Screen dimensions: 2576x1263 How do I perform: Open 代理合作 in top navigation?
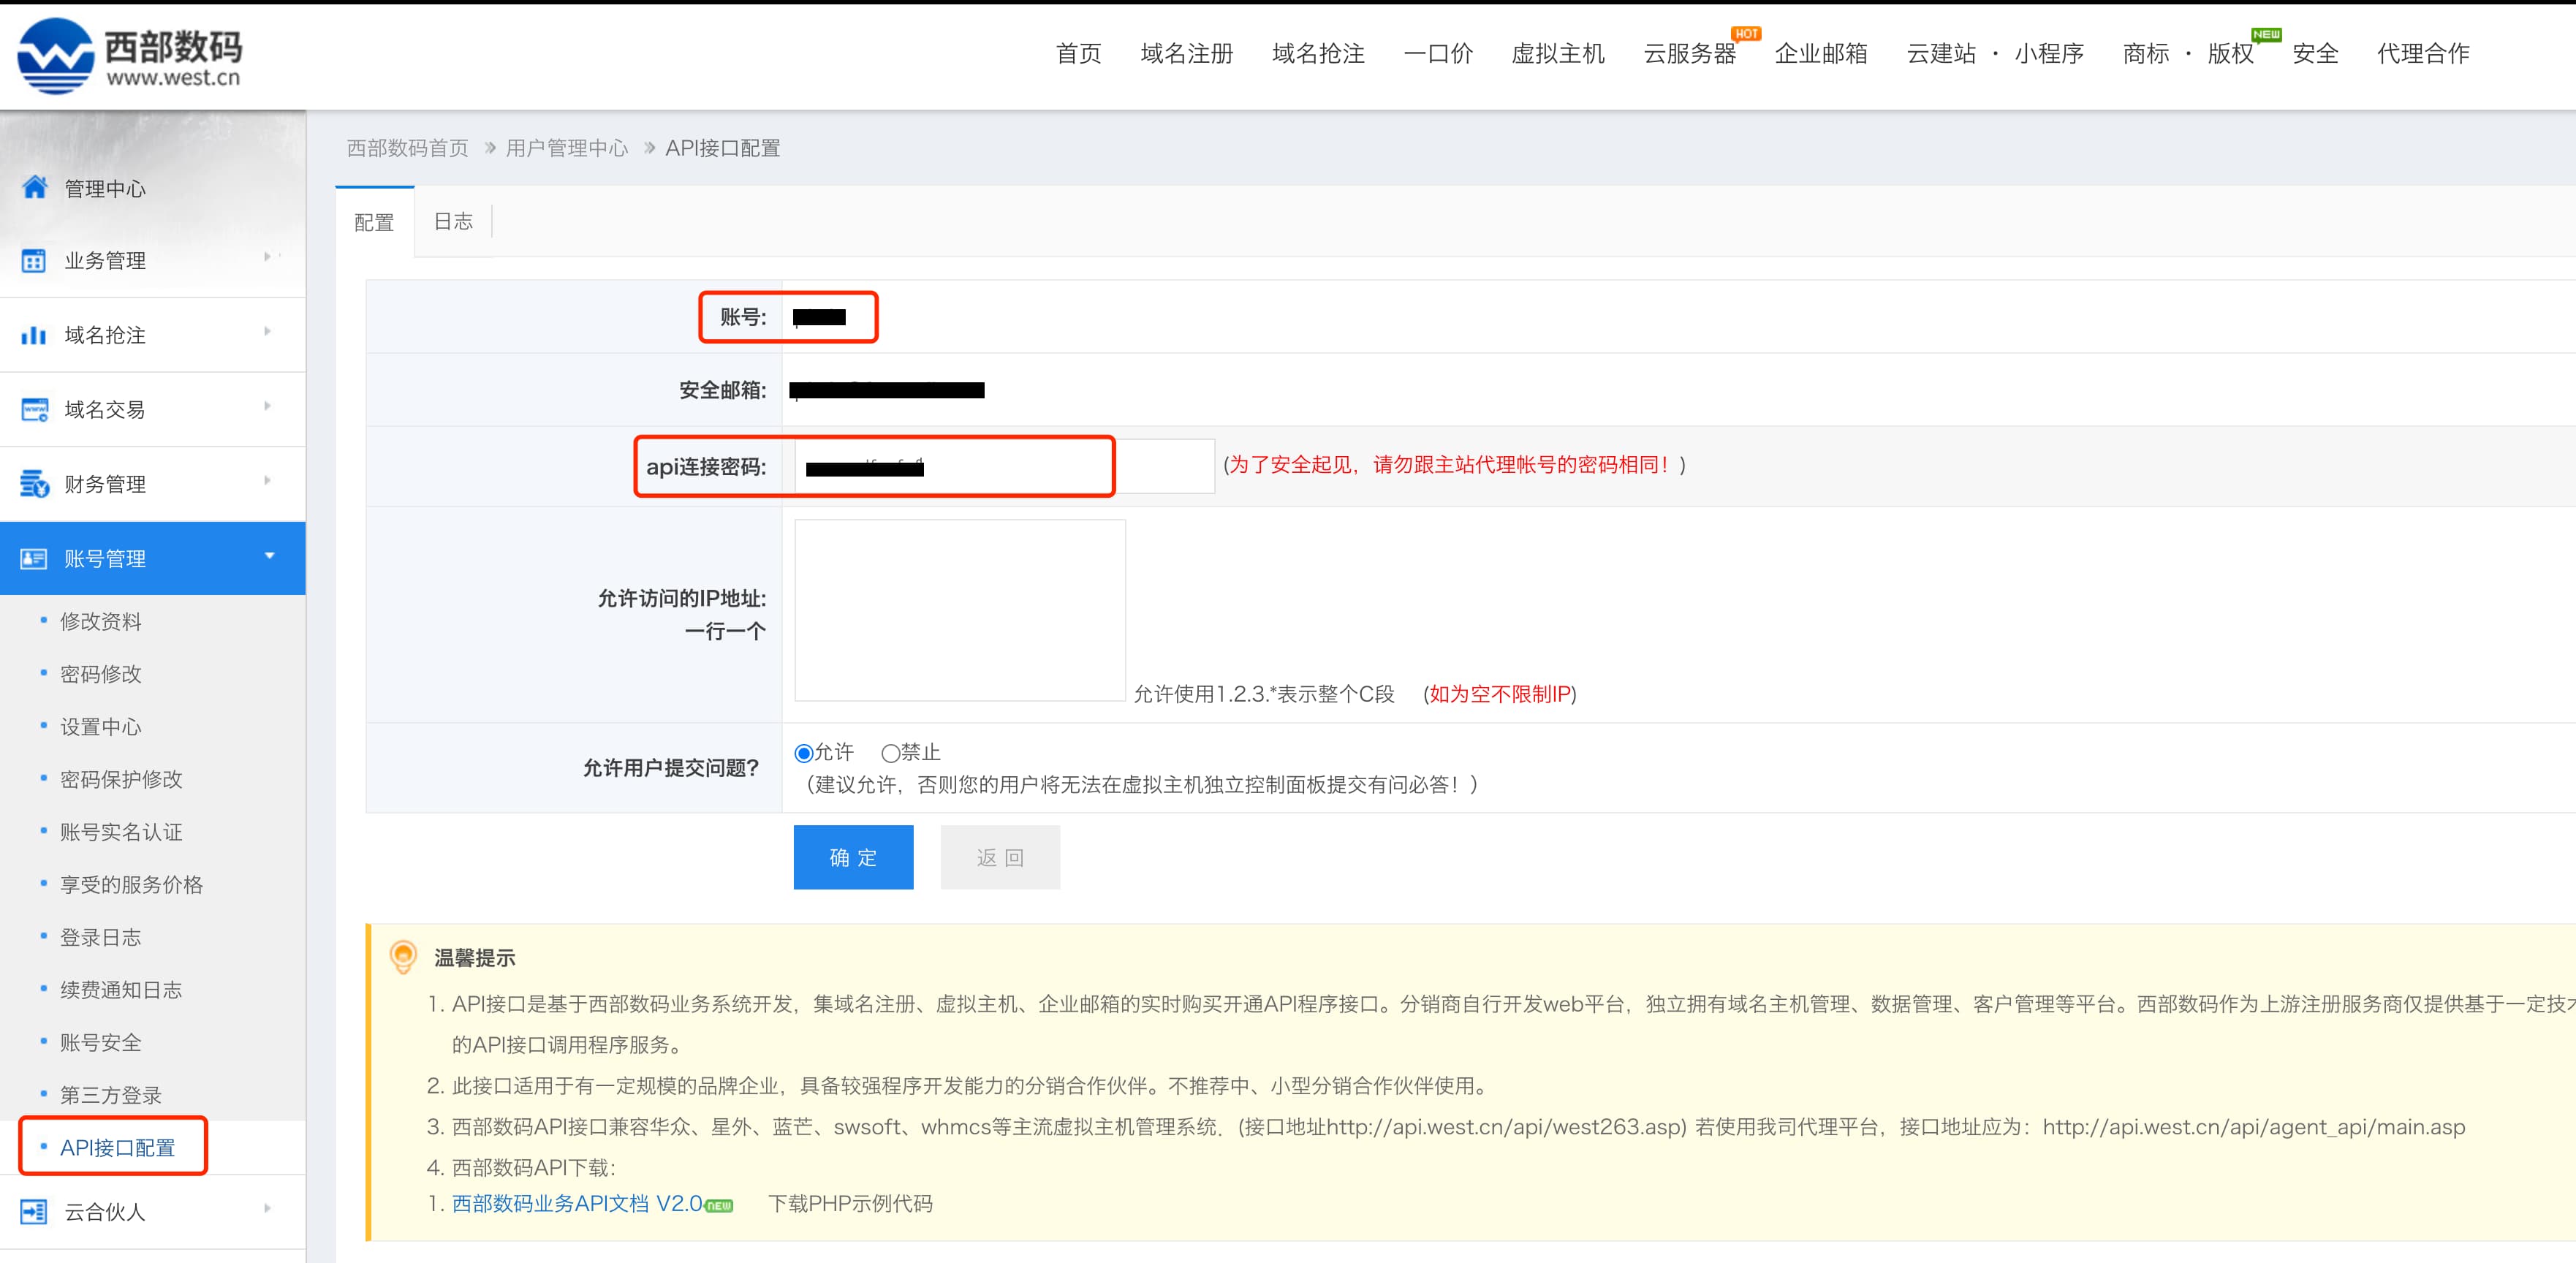[2423, 53]
